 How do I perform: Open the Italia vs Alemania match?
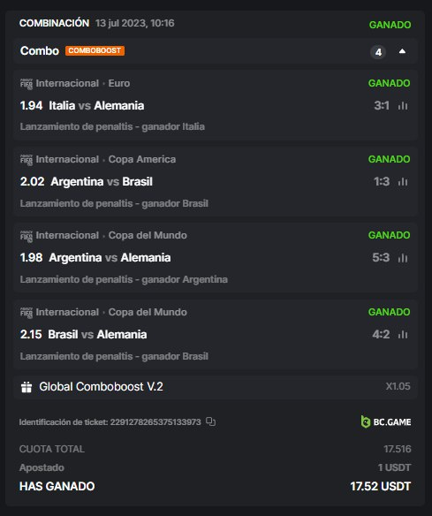[x=96, y=106]
